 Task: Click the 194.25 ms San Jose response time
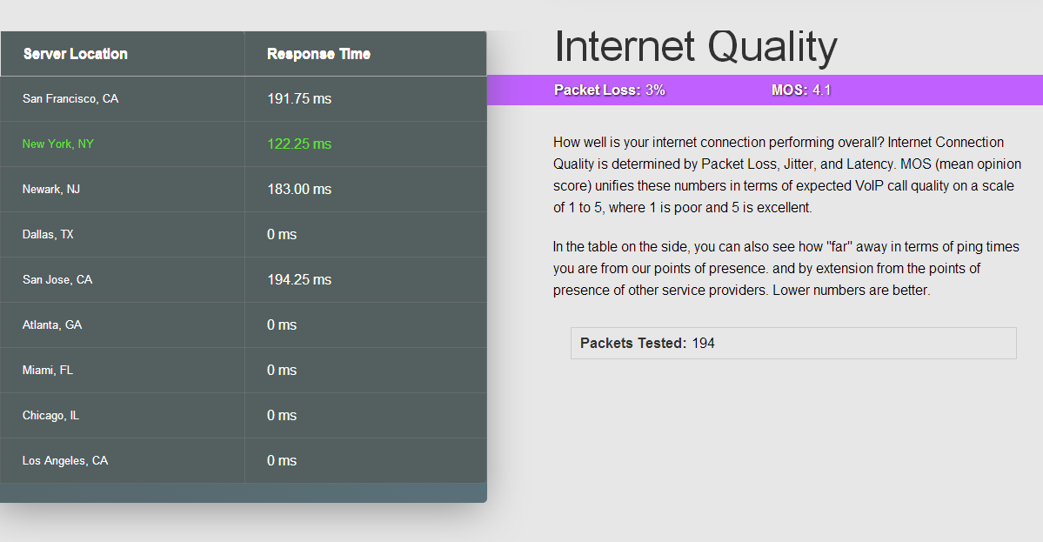coord(299,279)
